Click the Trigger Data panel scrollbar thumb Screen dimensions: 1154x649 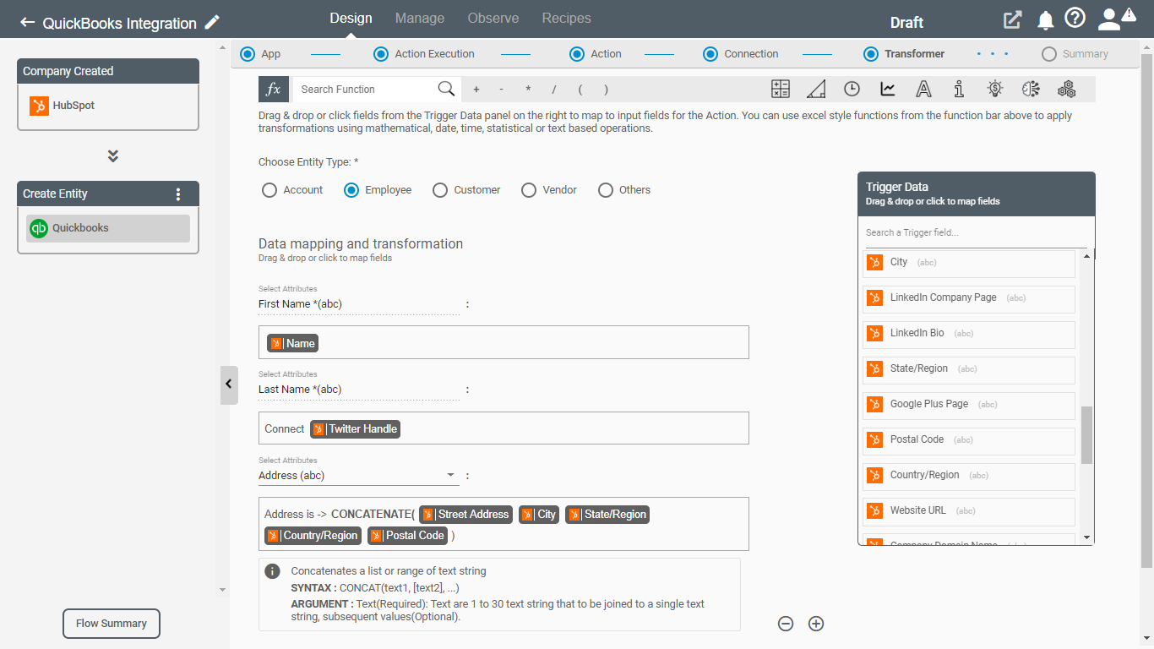pos(1087,434)
